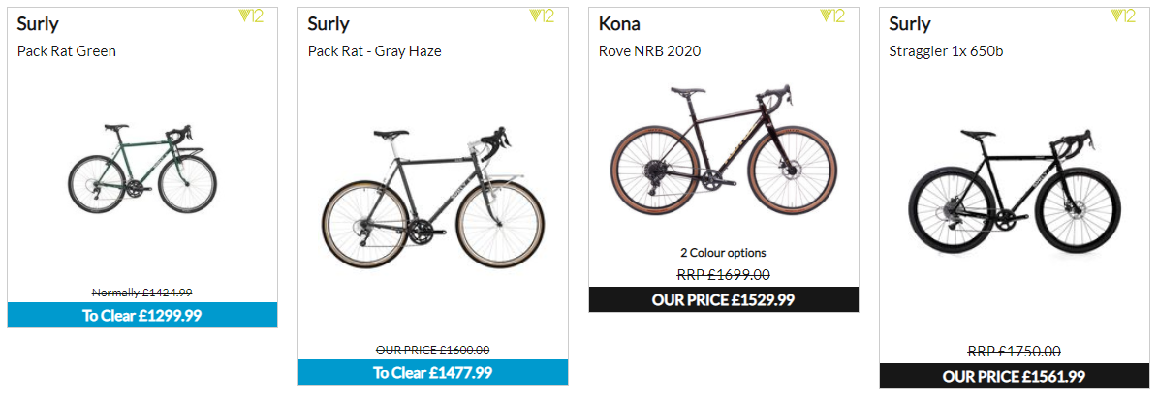Open the green Surly Pack Rat bike image
Viewport: 1158px width, 403px height.
pyautogui.click(x=132, y=170)
